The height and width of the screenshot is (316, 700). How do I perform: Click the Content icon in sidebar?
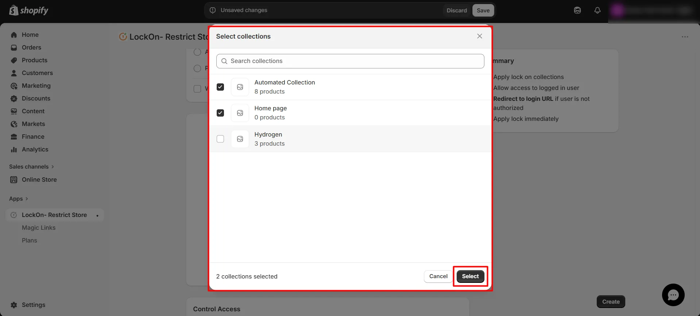click(x=14, y=111)
